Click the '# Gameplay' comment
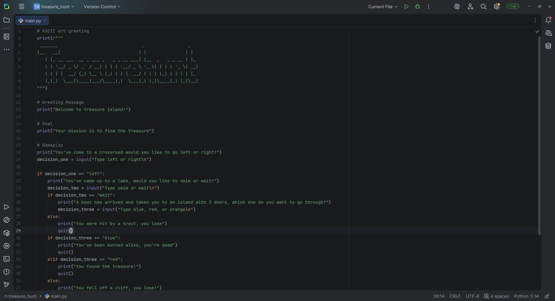The height and width of the screenshot is (301, 555). [x=50, y=145]
